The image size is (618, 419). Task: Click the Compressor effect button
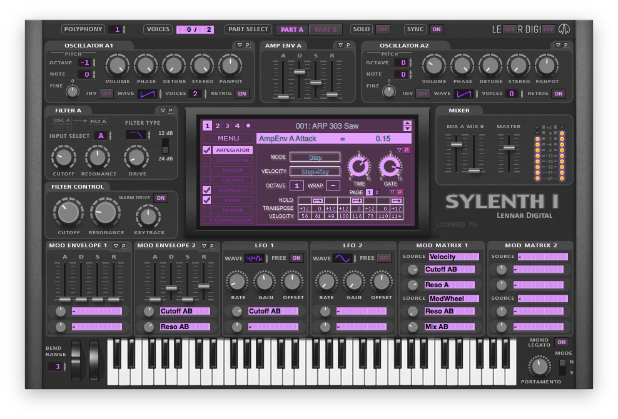click(x=233, y=220)
